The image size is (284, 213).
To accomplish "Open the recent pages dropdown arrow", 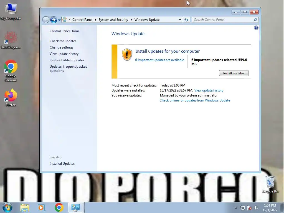I will 59,20.
